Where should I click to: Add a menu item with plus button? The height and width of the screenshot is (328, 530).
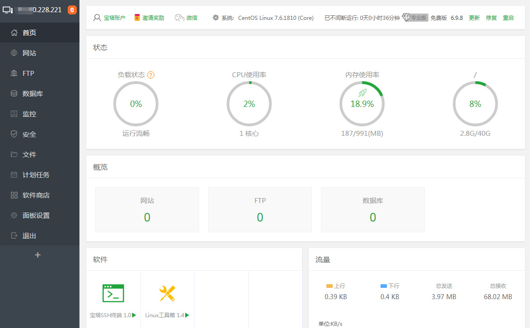(38, 255)
